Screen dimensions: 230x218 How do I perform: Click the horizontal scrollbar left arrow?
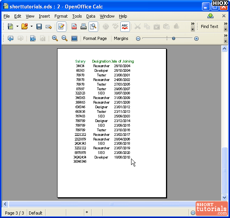coord(5,204)
